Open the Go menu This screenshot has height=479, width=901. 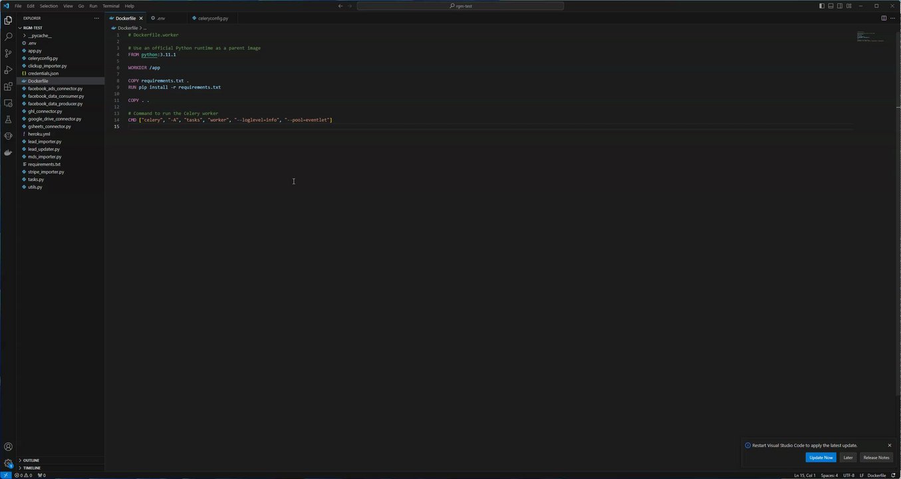81,6
